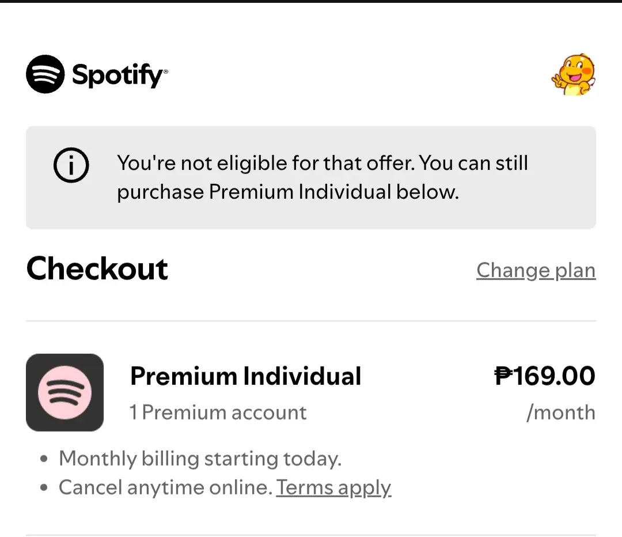
Task: Click the divider line below Checkout
Action: pos(311,321)
